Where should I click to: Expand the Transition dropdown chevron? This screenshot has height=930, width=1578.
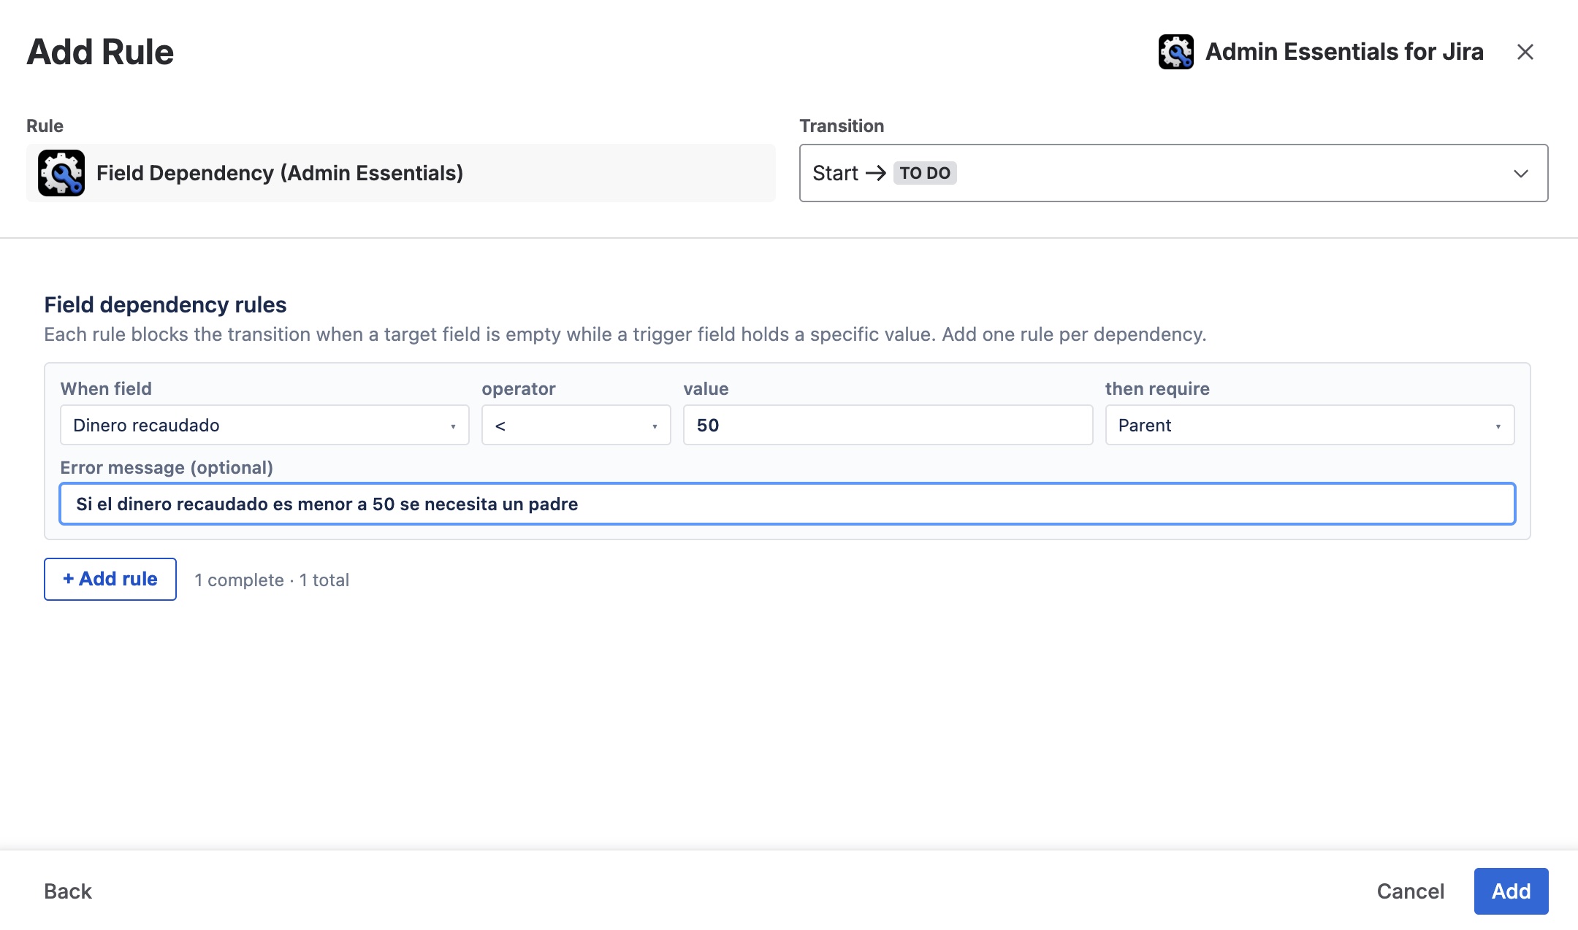(x=1521, y=174)
